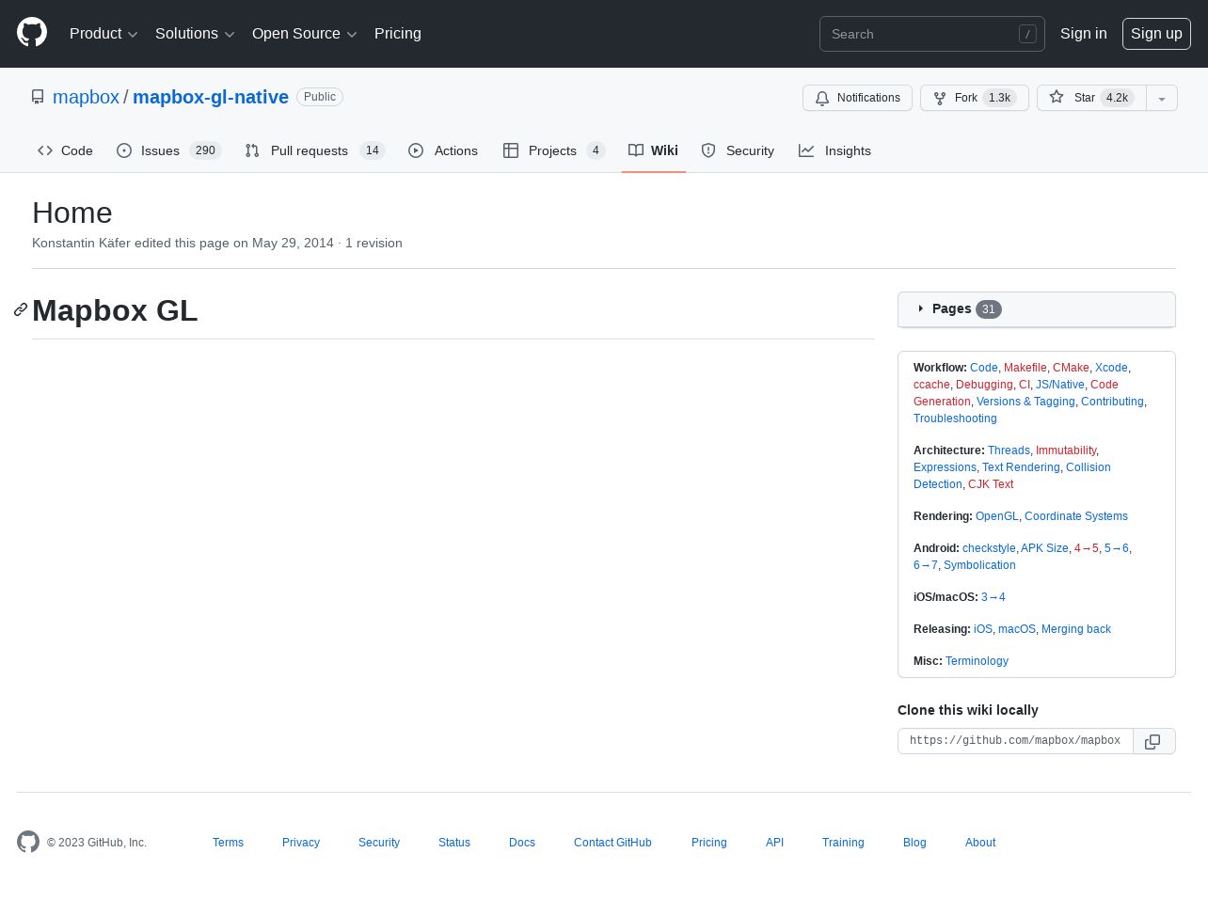View the 1 revision history link
Viewport: 1208px width, 900px height.
coord(374,243)
